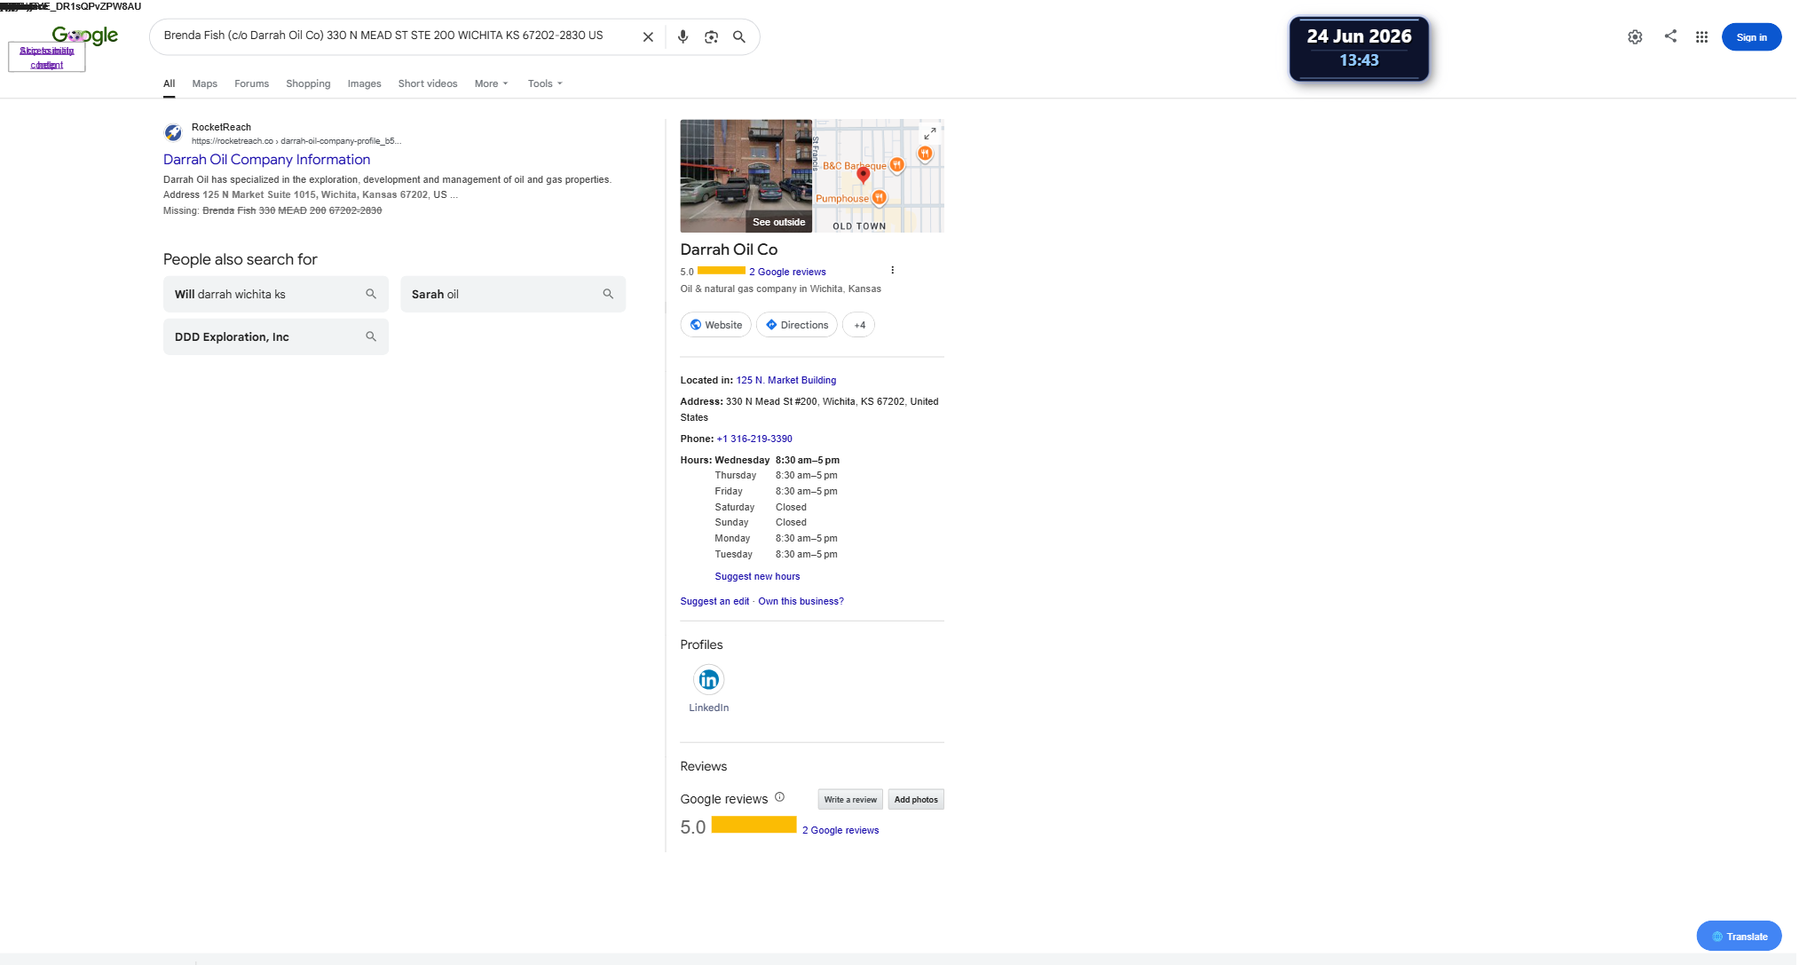Image resolution: width=1807 pixels, height=965 pixels.
Task: Click the magnifying glass search button
Action: [x=738, y=37]
